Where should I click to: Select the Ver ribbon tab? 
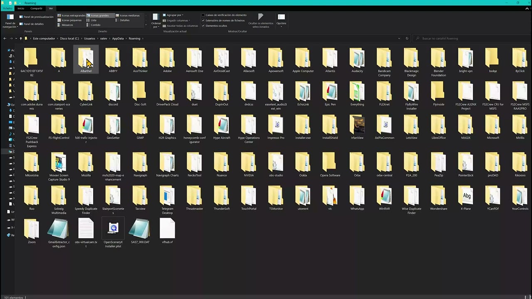coord(51,8)
